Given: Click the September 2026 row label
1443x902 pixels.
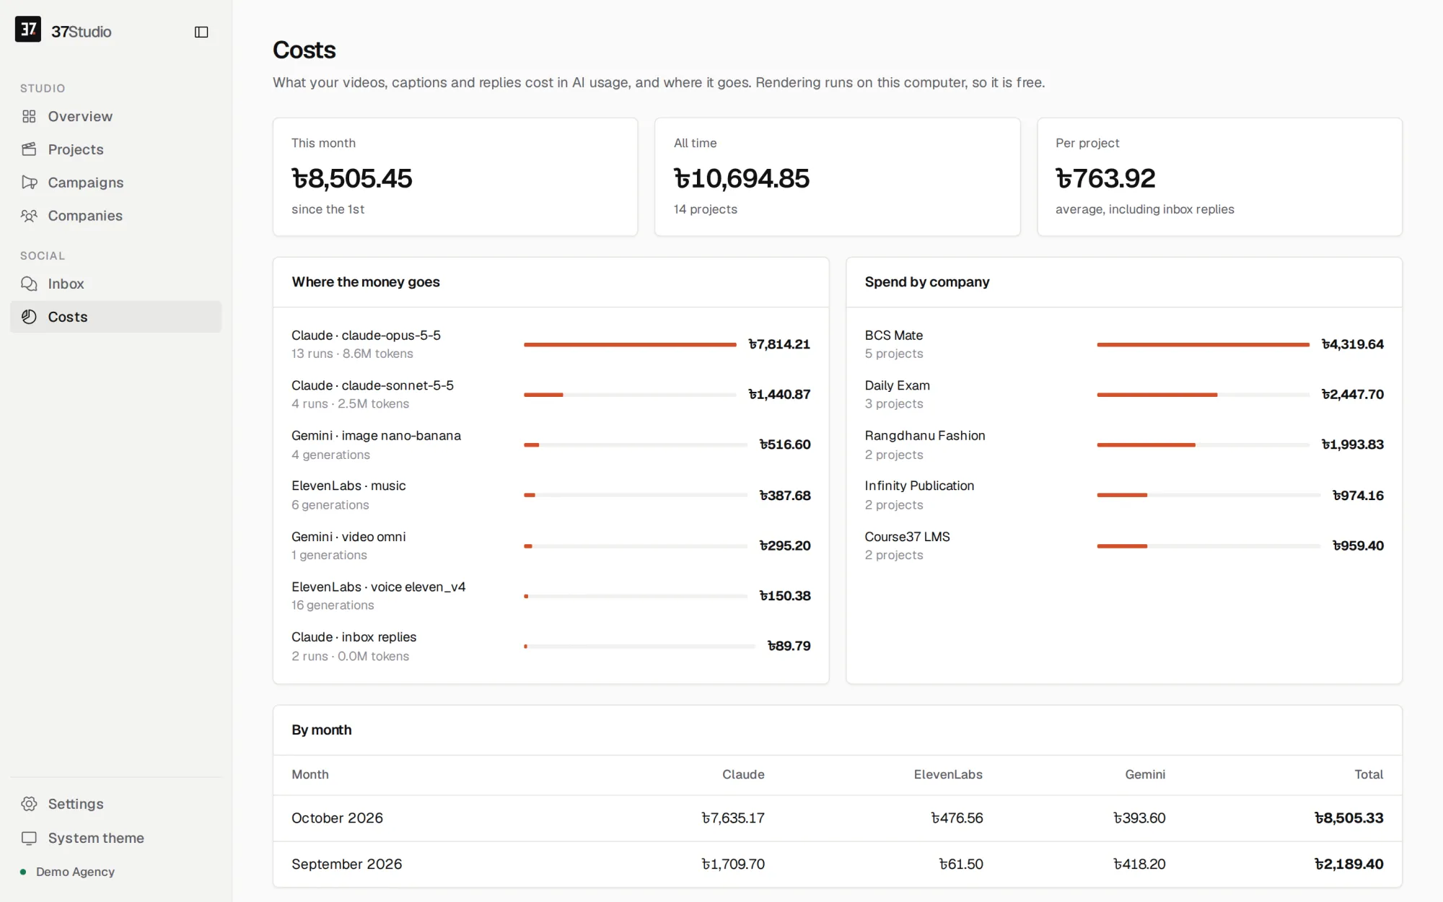Looking at the screenshot, I should pos(346,864).
